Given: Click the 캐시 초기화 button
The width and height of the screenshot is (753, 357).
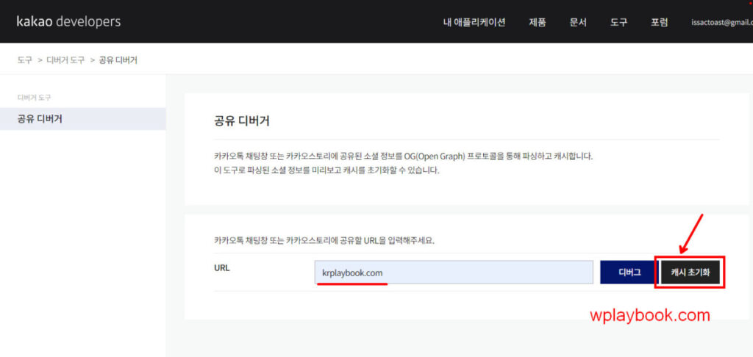Looking at the screenshot, I should pyautogui.click(x=690, y=272).
